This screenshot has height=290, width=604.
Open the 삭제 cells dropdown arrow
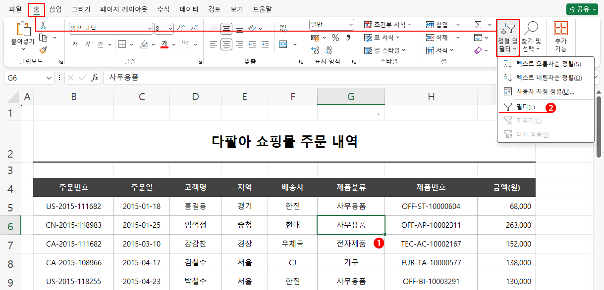tap(458, 38)
